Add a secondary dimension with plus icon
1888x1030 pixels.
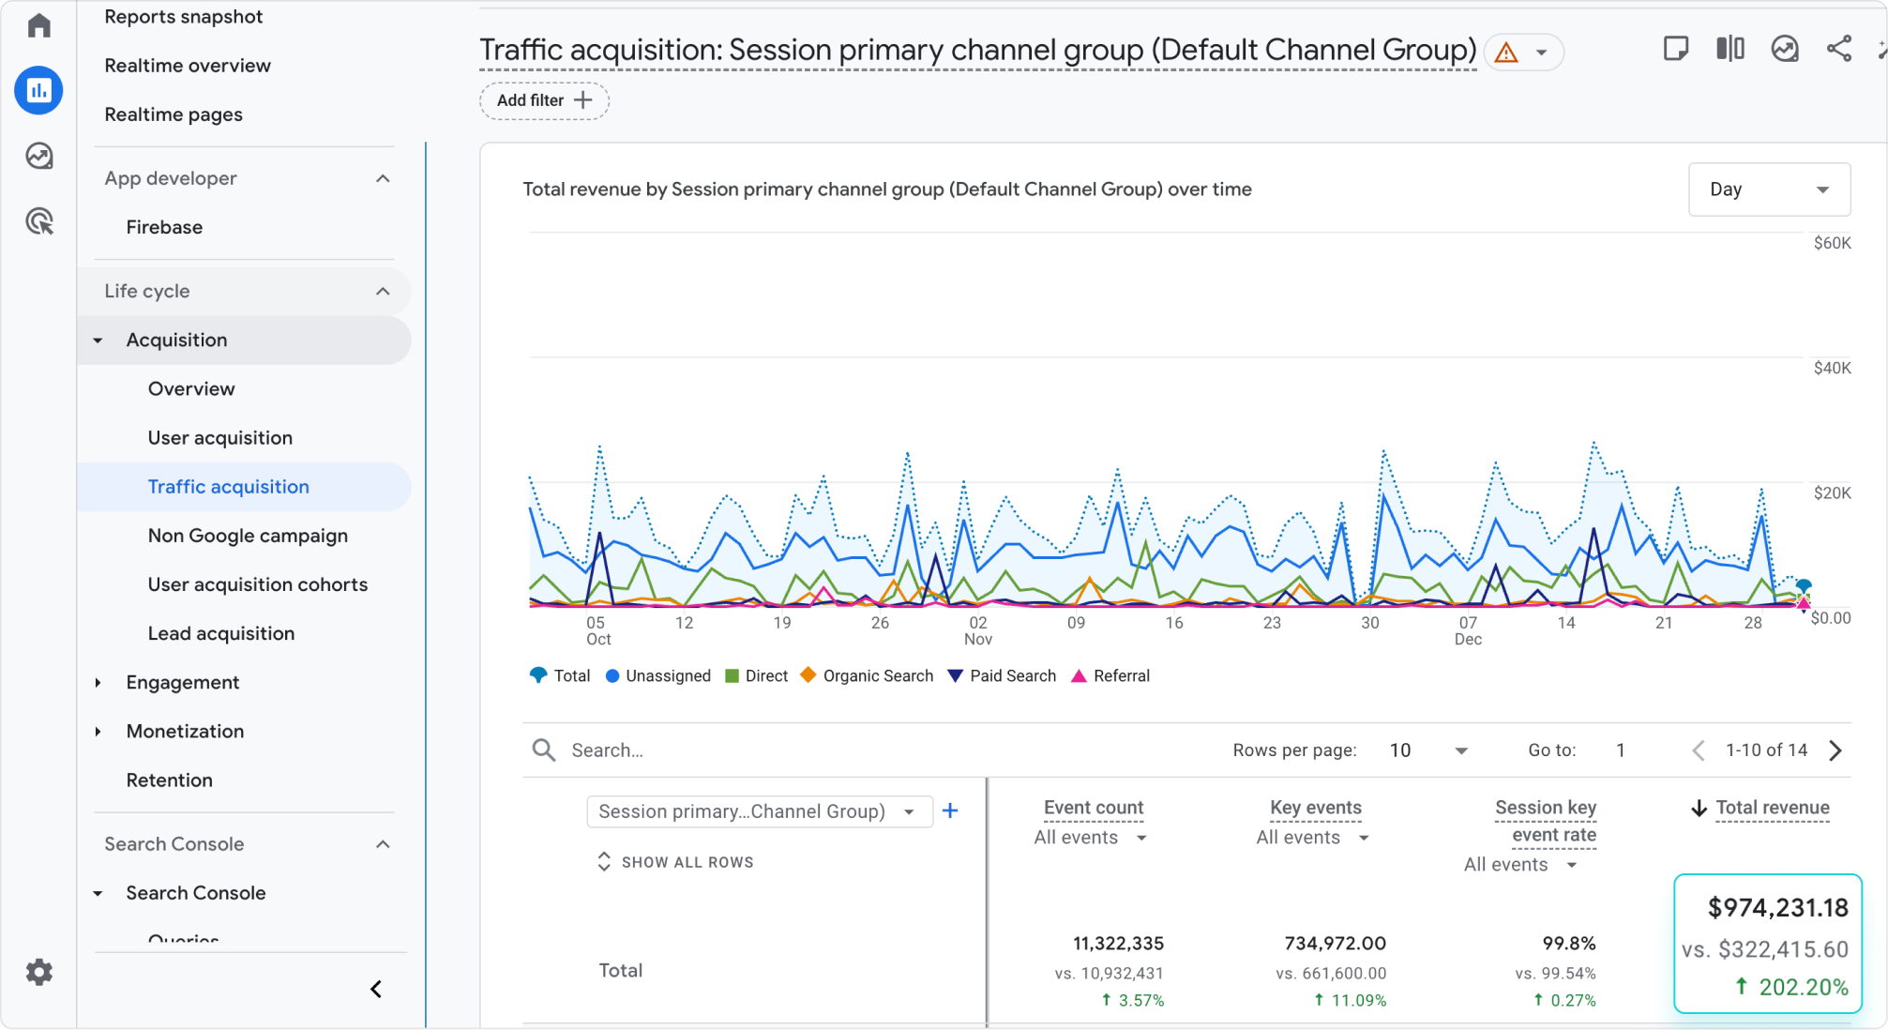click(950, 810)
